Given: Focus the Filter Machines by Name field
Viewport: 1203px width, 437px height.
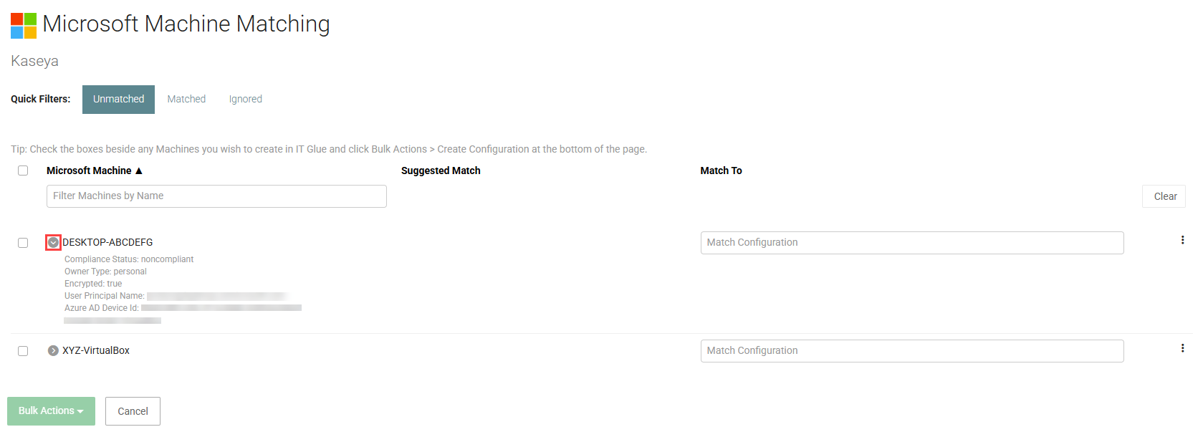Looking at the screenshot, I should tap(216, 196).
